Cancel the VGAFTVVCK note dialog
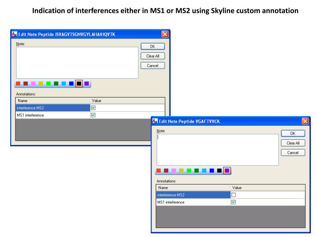317x237 pixels. 293,153
